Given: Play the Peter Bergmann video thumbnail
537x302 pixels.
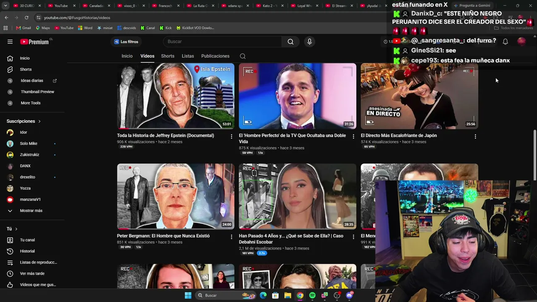Looking at the screenshot, I should coord(176,196).
